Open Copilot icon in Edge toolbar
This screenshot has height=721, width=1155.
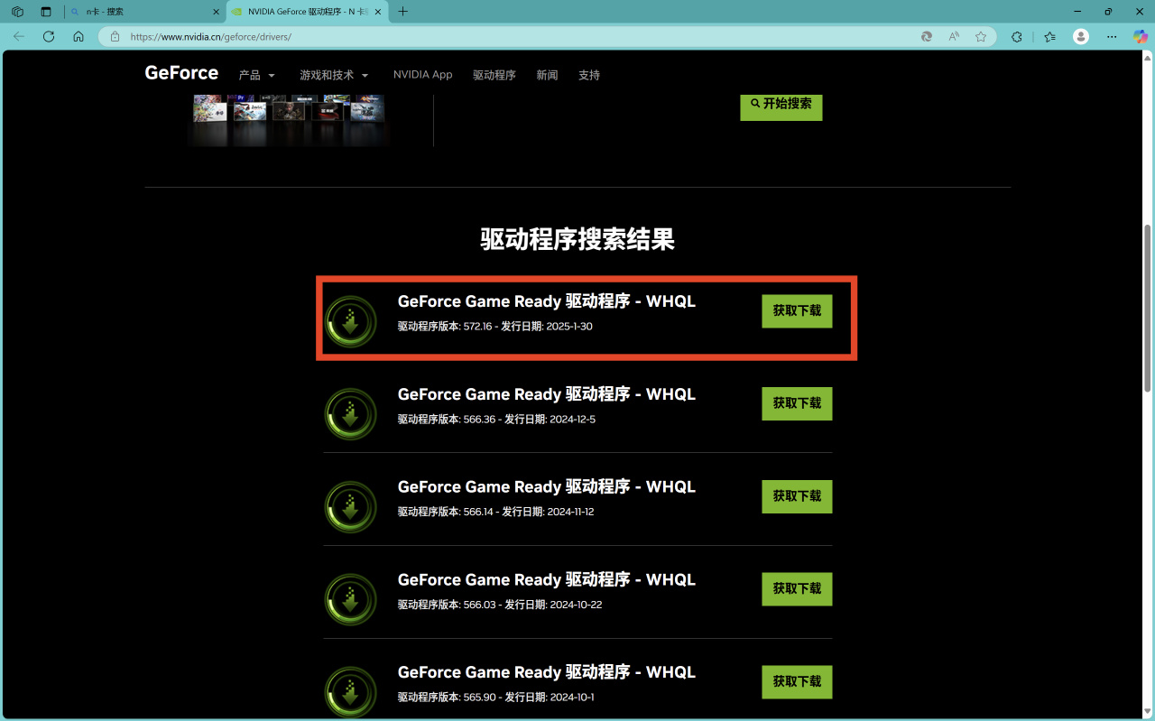coord(1141,37)
